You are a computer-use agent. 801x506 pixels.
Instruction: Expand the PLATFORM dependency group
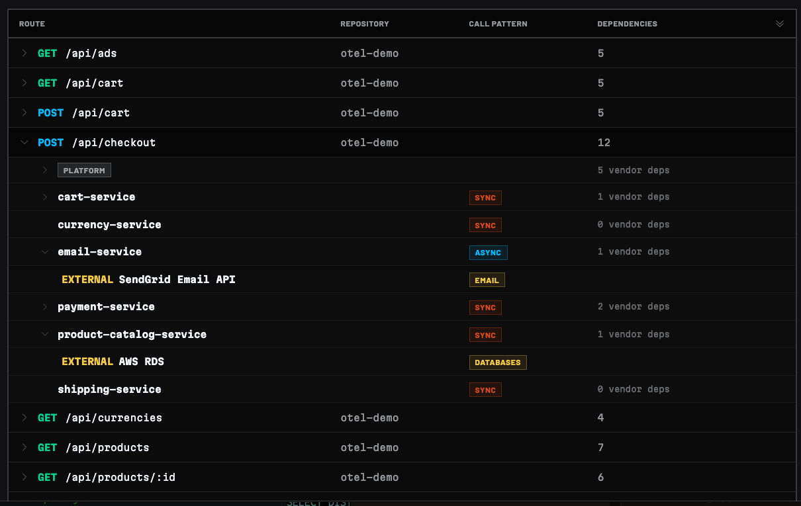click(x=44, y=170)
